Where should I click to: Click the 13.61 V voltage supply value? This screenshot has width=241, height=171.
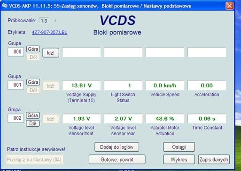click(x=81, y=85)
